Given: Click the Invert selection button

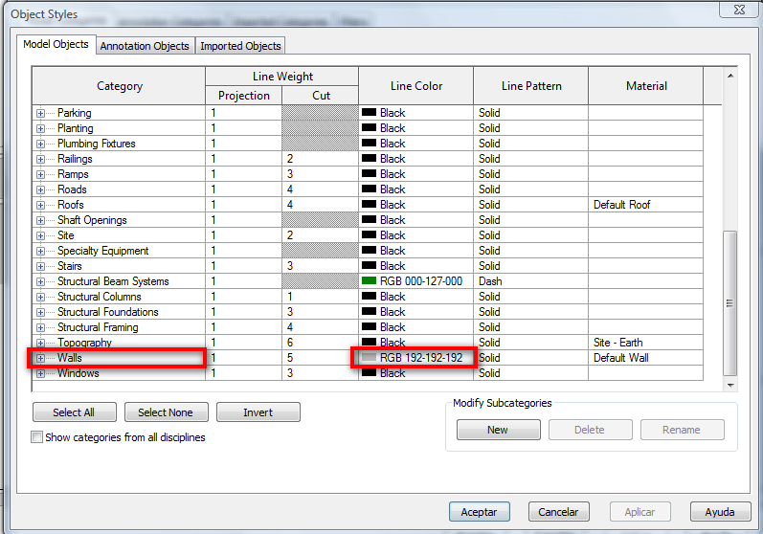Looking at the screenshot, I should 258,412.
